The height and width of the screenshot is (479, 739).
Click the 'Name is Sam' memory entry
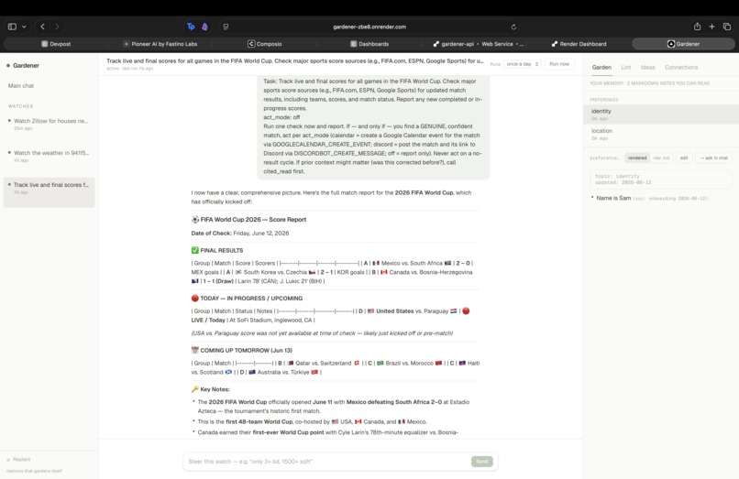[613, 199]
